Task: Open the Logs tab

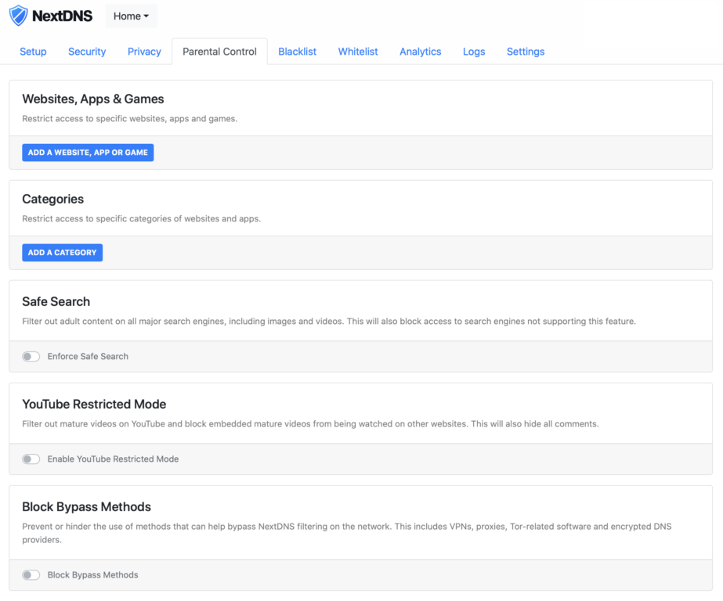Action: tap(474, 52)
